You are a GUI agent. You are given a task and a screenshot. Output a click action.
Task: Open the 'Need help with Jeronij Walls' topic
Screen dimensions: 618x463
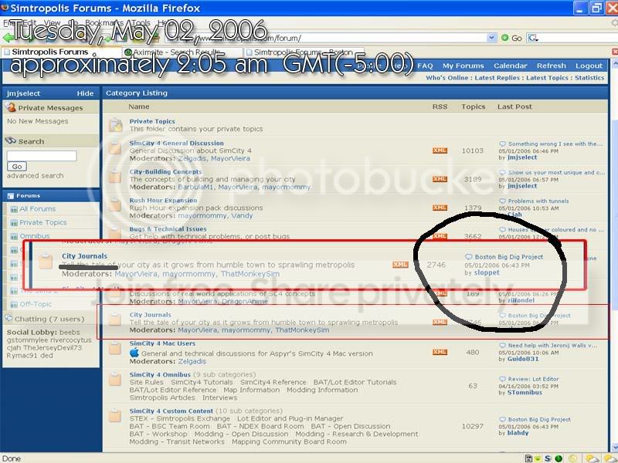point(552,345)
